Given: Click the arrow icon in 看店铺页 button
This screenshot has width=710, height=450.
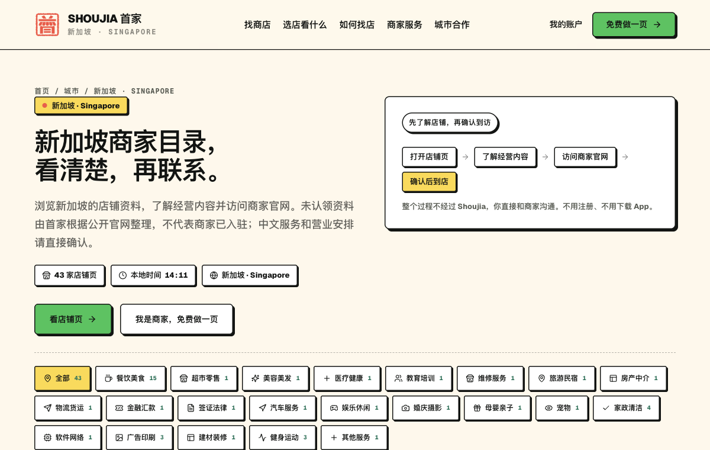Looking at the screenshot, I should (92, 319).
